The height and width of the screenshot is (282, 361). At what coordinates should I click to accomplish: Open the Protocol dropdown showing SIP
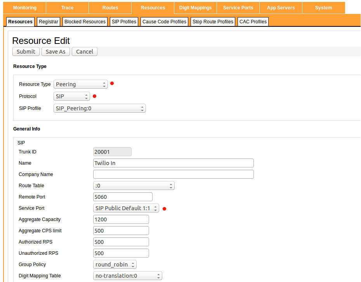click(71, 96)
